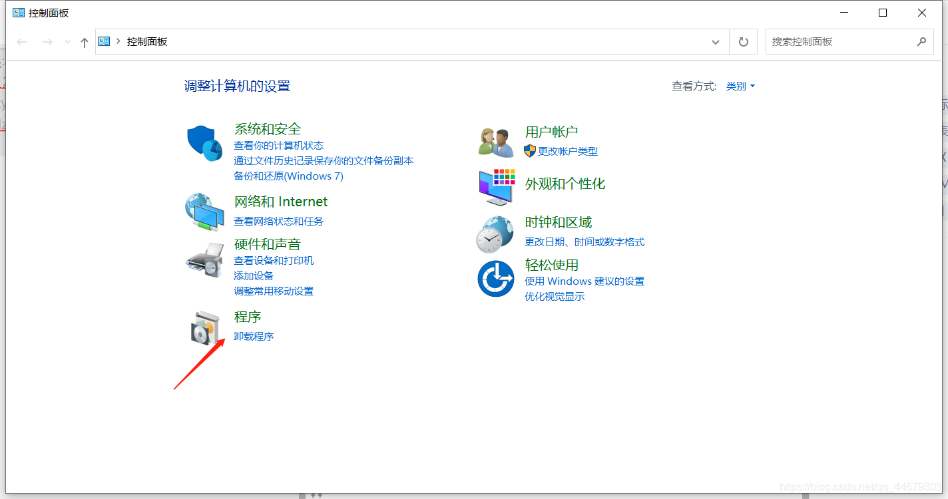This screenshot has height=499, width=948.
Task: Open 调整常用移动设置 link
Action: [x=274, y=291]
